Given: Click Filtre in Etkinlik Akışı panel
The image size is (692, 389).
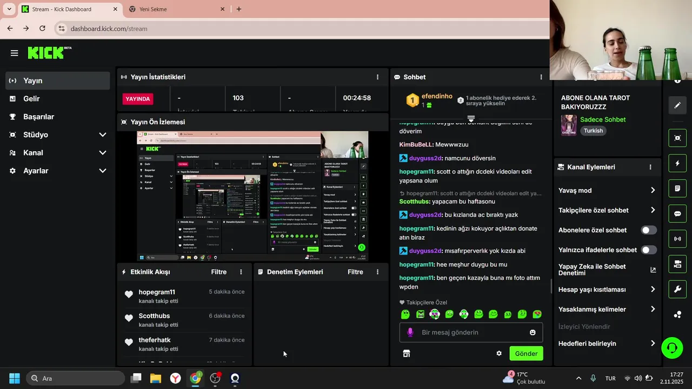Looking at the screenshot, I should coord(219,272).
